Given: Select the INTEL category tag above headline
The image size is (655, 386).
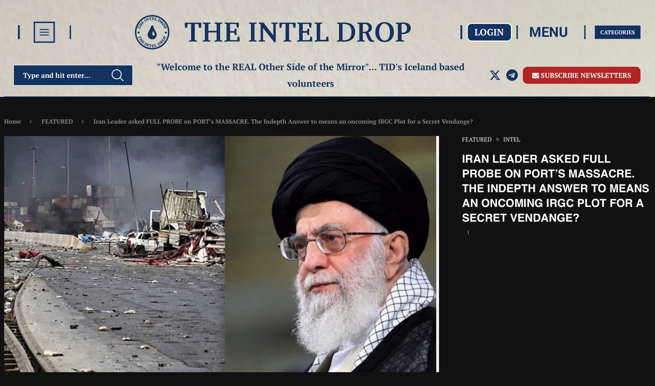Looking at the screenshot, I should tap(511, 139).
